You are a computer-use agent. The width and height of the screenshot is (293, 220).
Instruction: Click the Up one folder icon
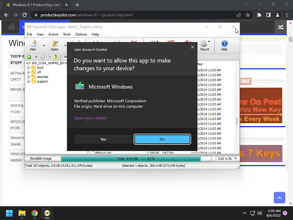[x=55, y=57]
